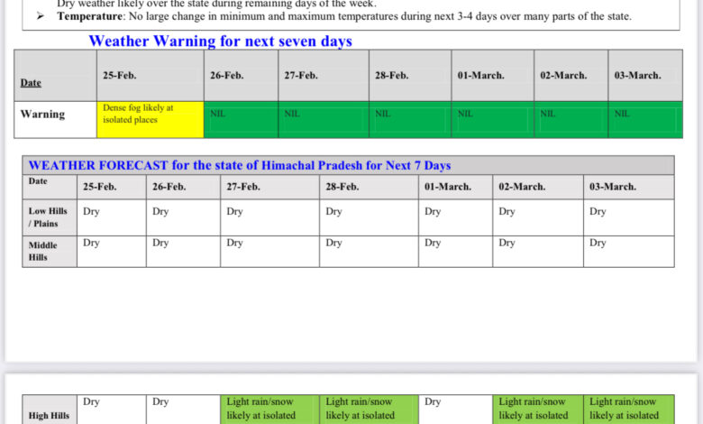Click the Date header in the warning table
Viewport: 703px width, 424px height.
(32, 83)
